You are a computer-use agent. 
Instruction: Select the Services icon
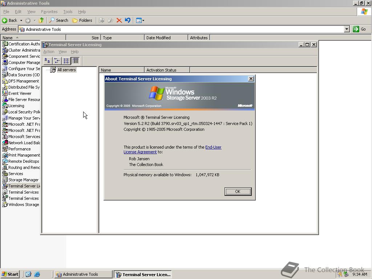coord(5,173)
